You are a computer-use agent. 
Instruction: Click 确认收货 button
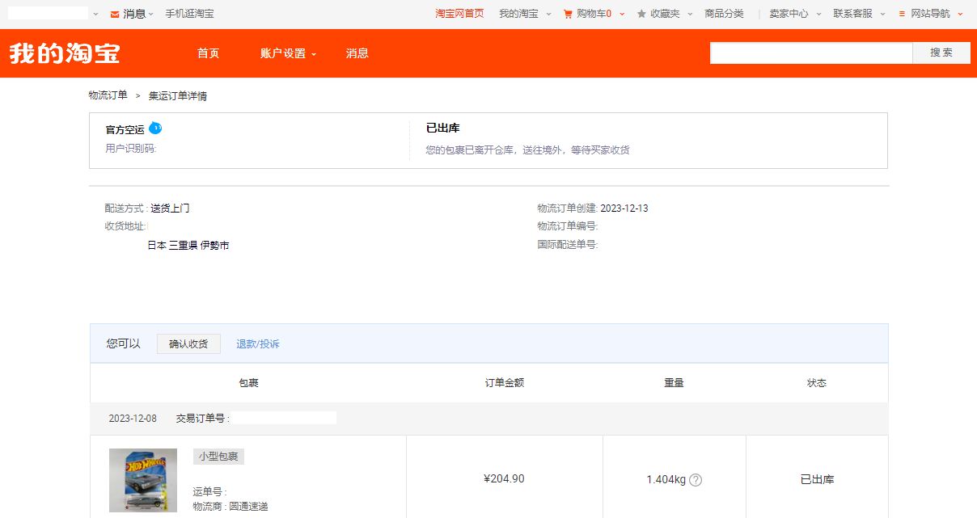tap(188, 343)
